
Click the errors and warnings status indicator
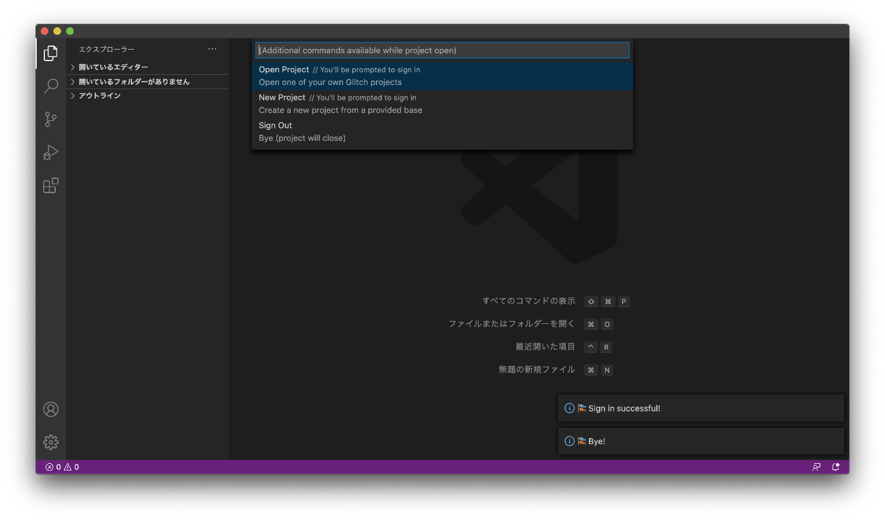click(62, 467)
